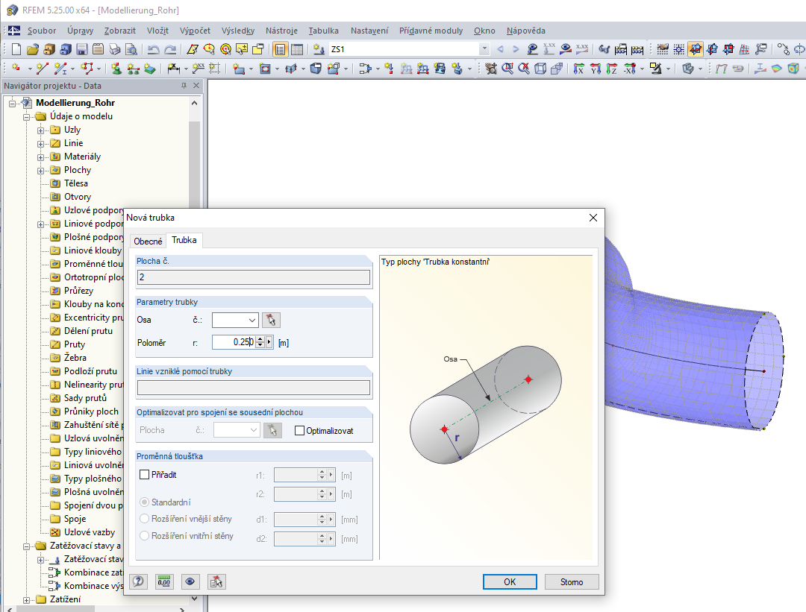Open help in Nová trubka dialog
This screenshot has height=612, width=806.
[x=138, y=581]
